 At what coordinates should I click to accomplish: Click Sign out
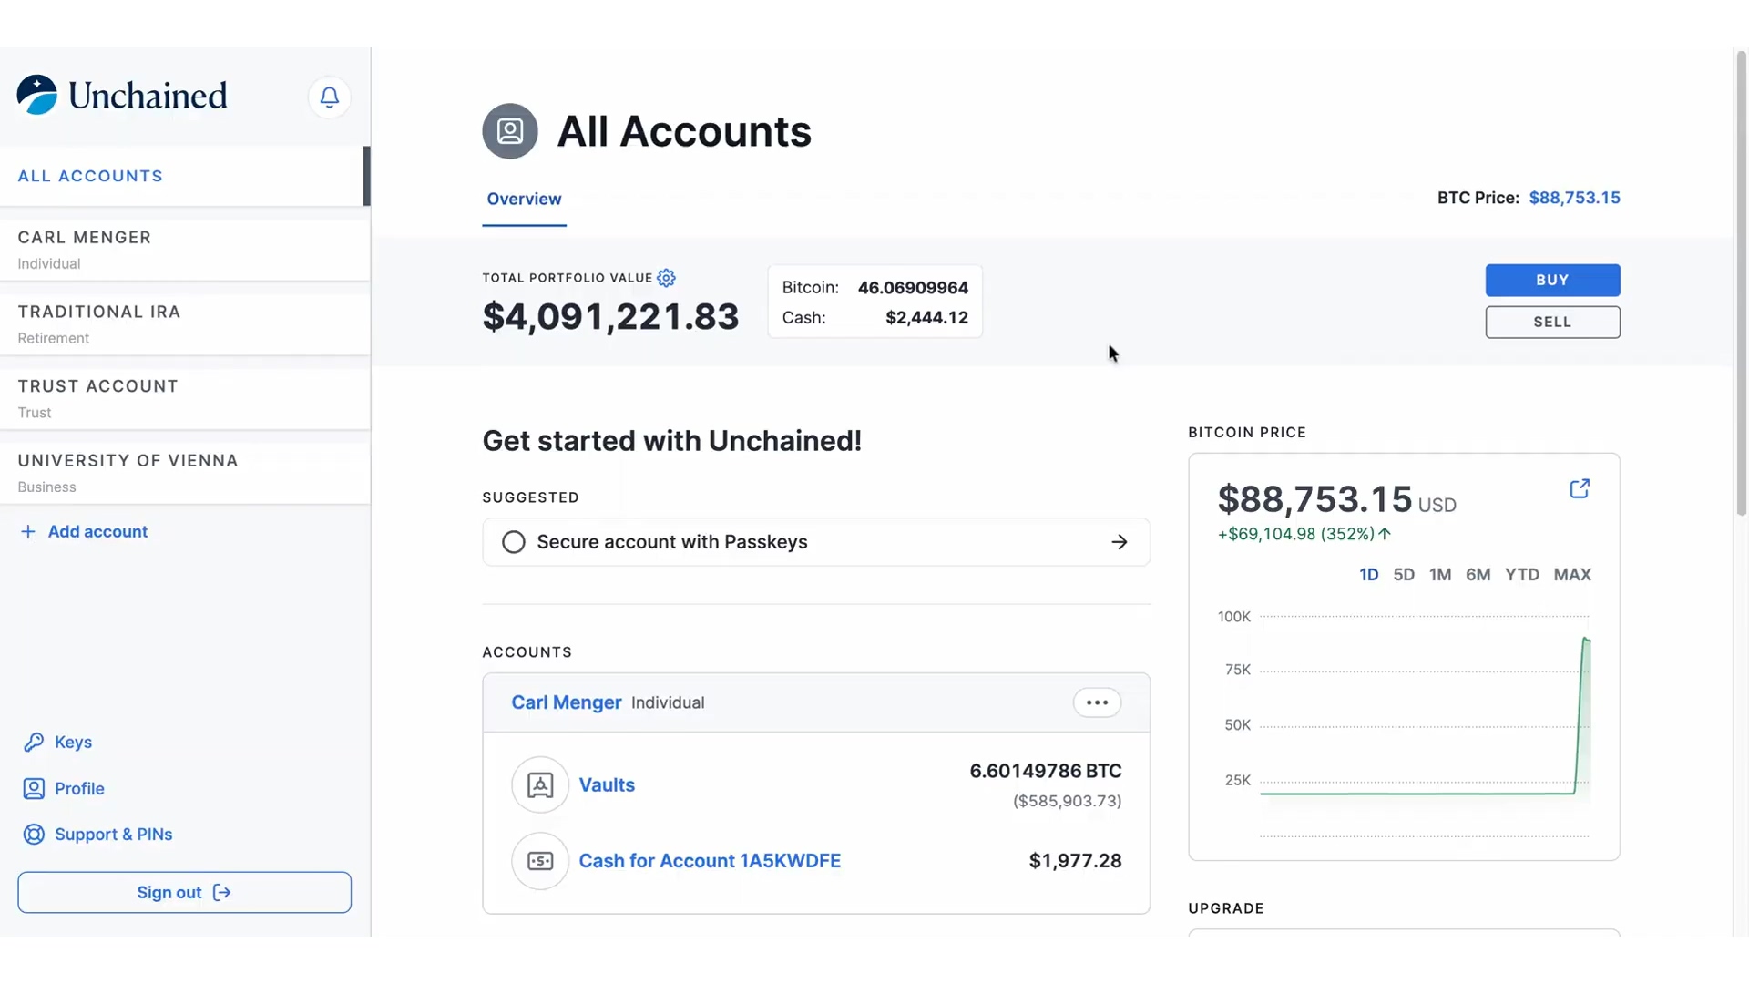click(x=184, y=892)
